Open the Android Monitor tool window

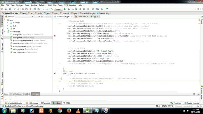pyautogui.click(x=14, y=103)
